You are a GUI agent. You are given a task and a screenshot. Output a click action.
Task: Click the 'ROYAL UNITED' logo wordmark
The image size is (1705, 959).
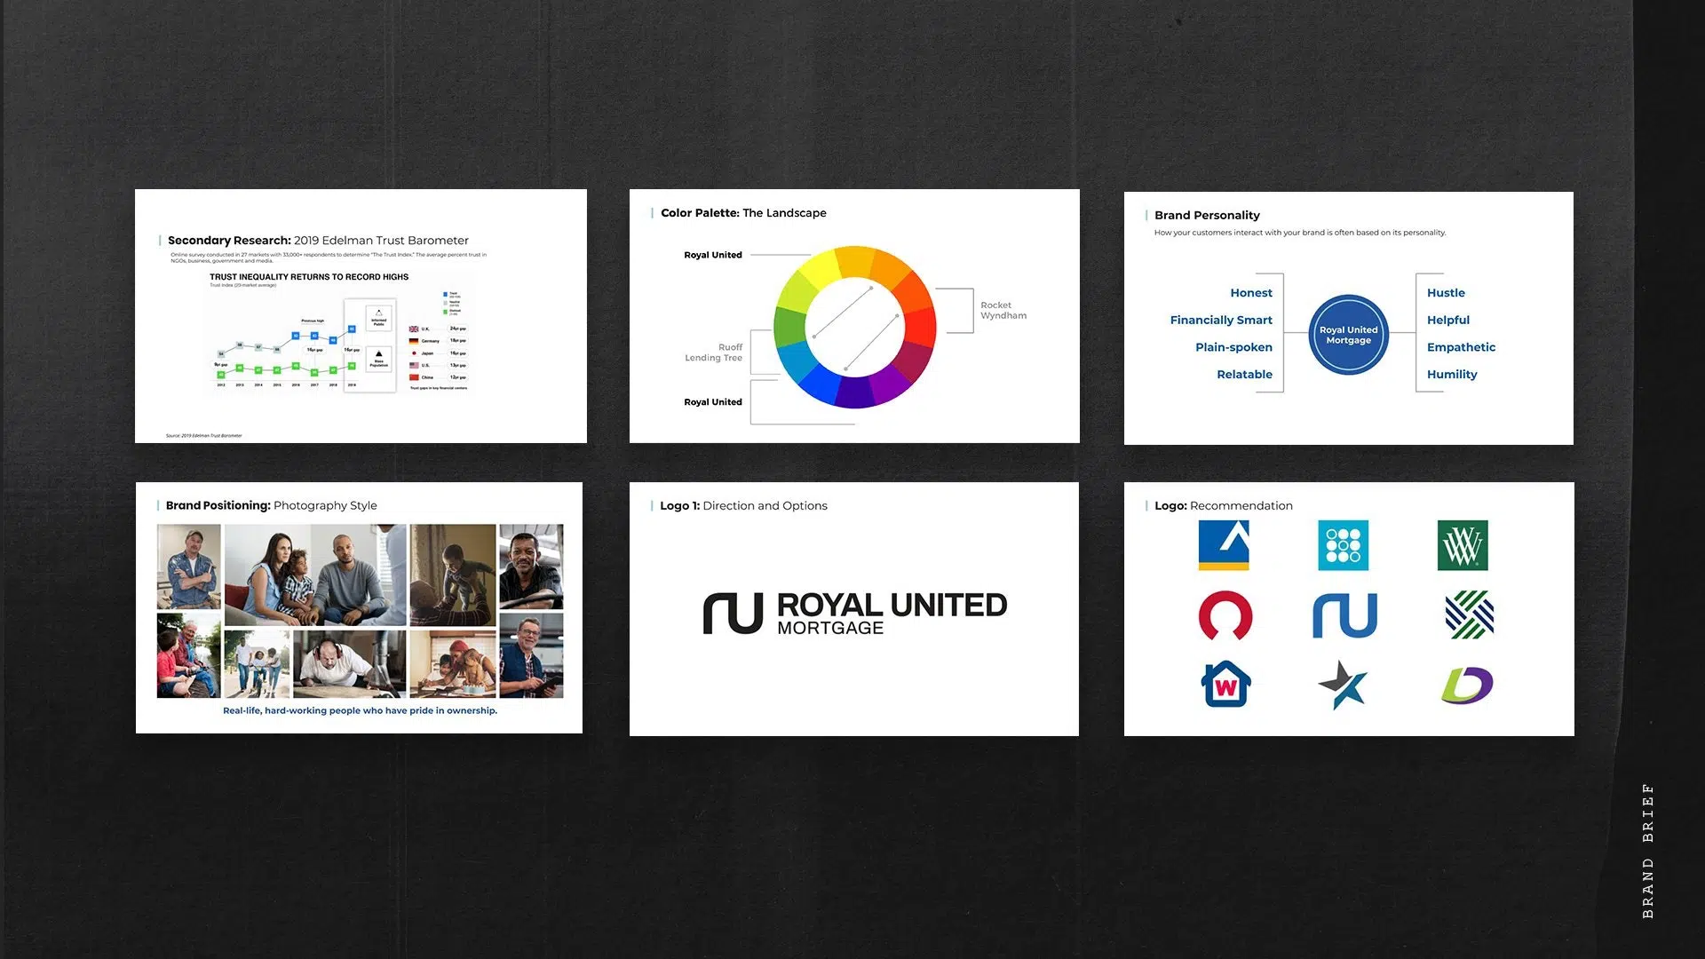point(892,605)
